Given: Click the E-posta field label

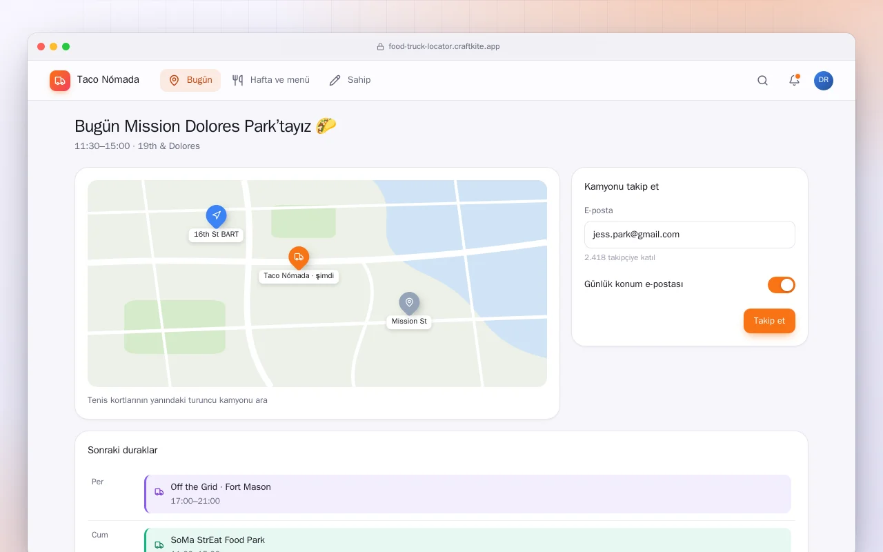Looking at the screenshot, I should click(599, 210).
